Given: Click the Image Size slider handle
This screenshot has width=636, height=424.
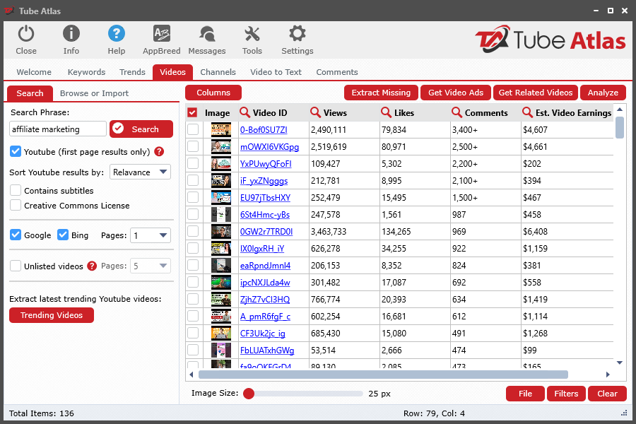Looking at the screenshot, I should click(249, 394).
